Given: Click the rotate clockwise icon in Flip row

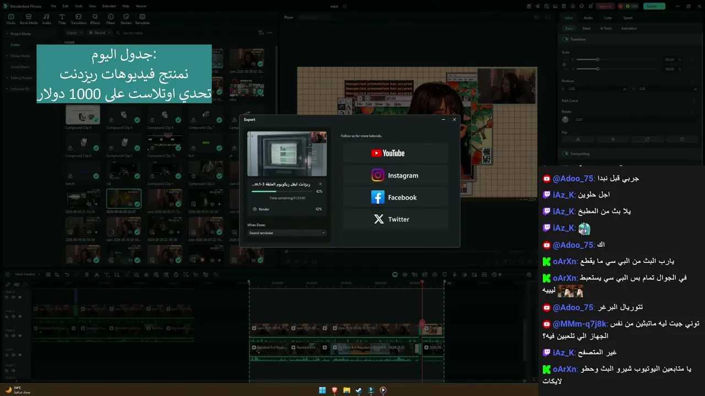Looking at the screenshot, I should coord(648,140).
